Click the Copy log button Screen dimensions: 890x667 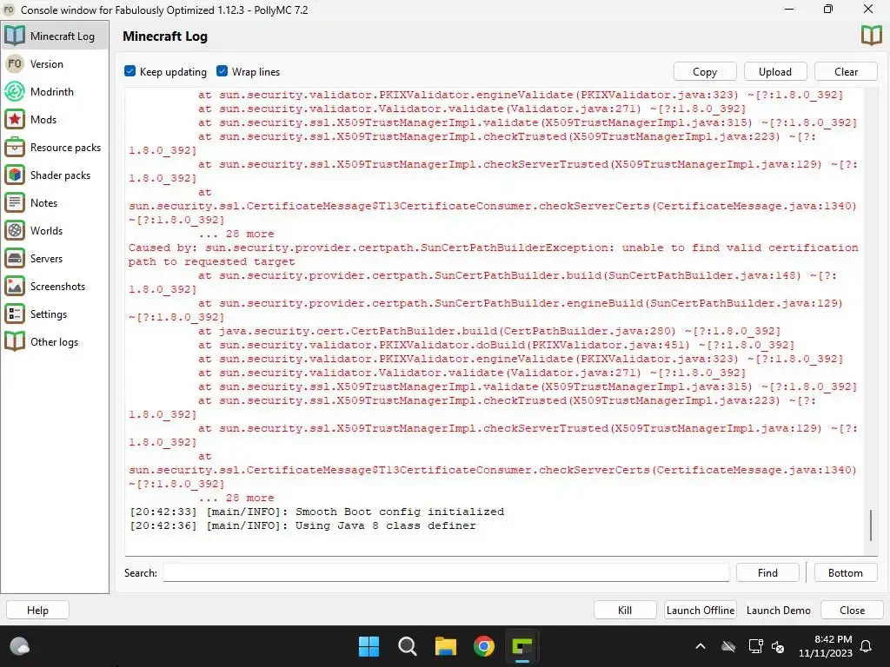[x=705, y=71]
